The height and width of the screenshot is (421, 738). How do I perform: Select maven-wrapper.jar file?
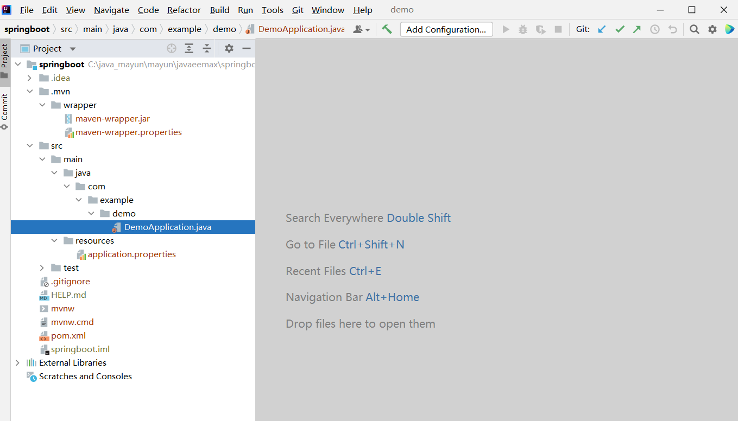pyautogui.click(x=112, y=119)
